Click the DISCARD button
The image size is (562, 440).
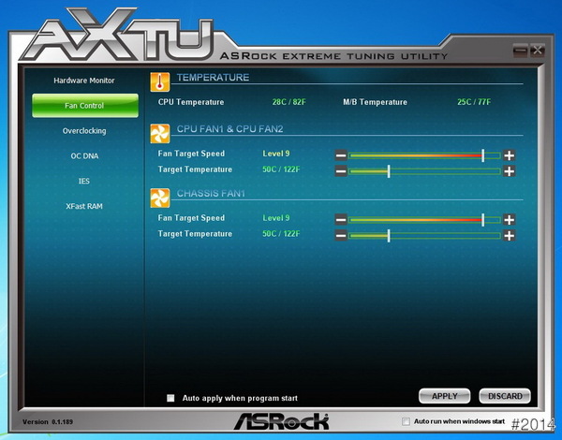[505, 396]
